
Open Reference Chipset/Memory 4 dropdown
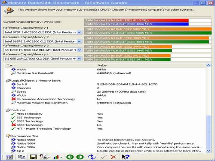click(x=79, y=58)
